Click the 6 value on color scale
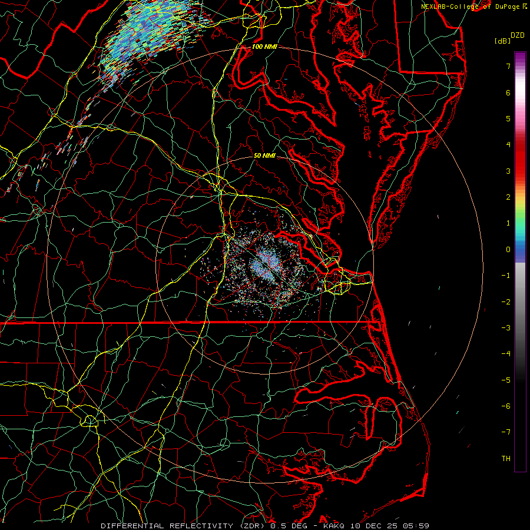The image size is (530, 530). tap(508, 92)
